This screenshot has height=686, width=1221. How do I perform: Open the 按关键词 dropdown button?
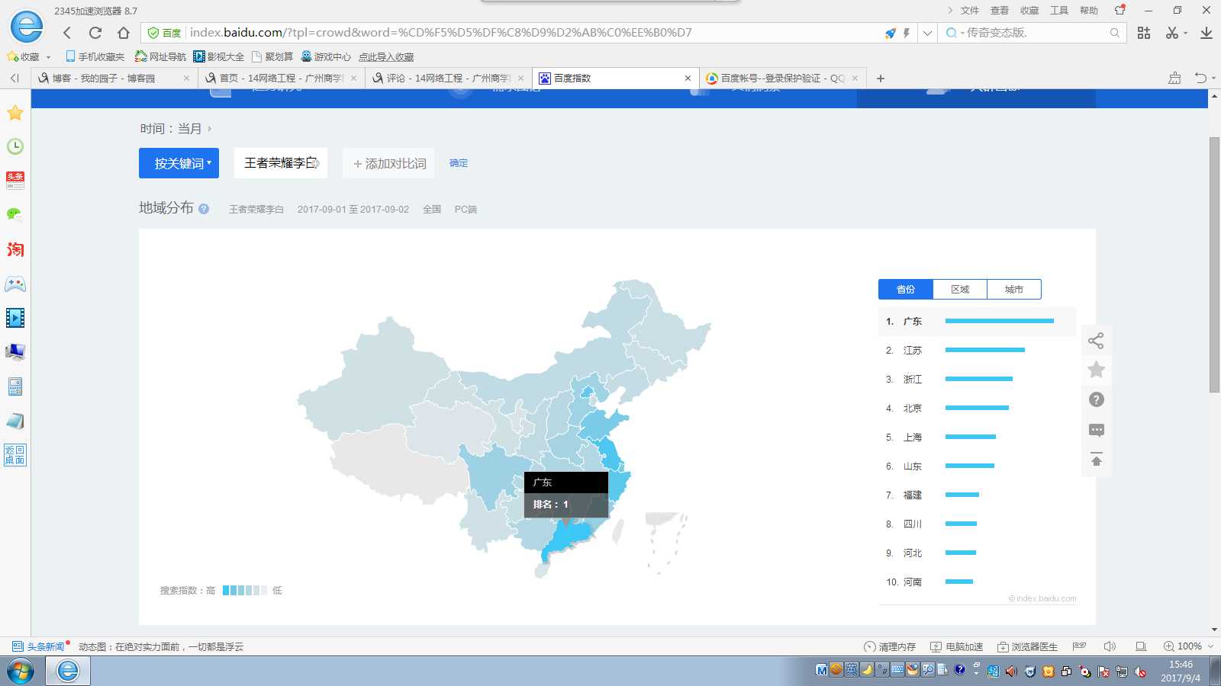[x=179, y=163]
